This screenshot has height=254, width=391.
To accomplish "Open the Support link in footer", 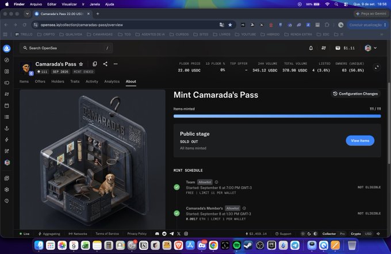I will [x=283, y=234].
